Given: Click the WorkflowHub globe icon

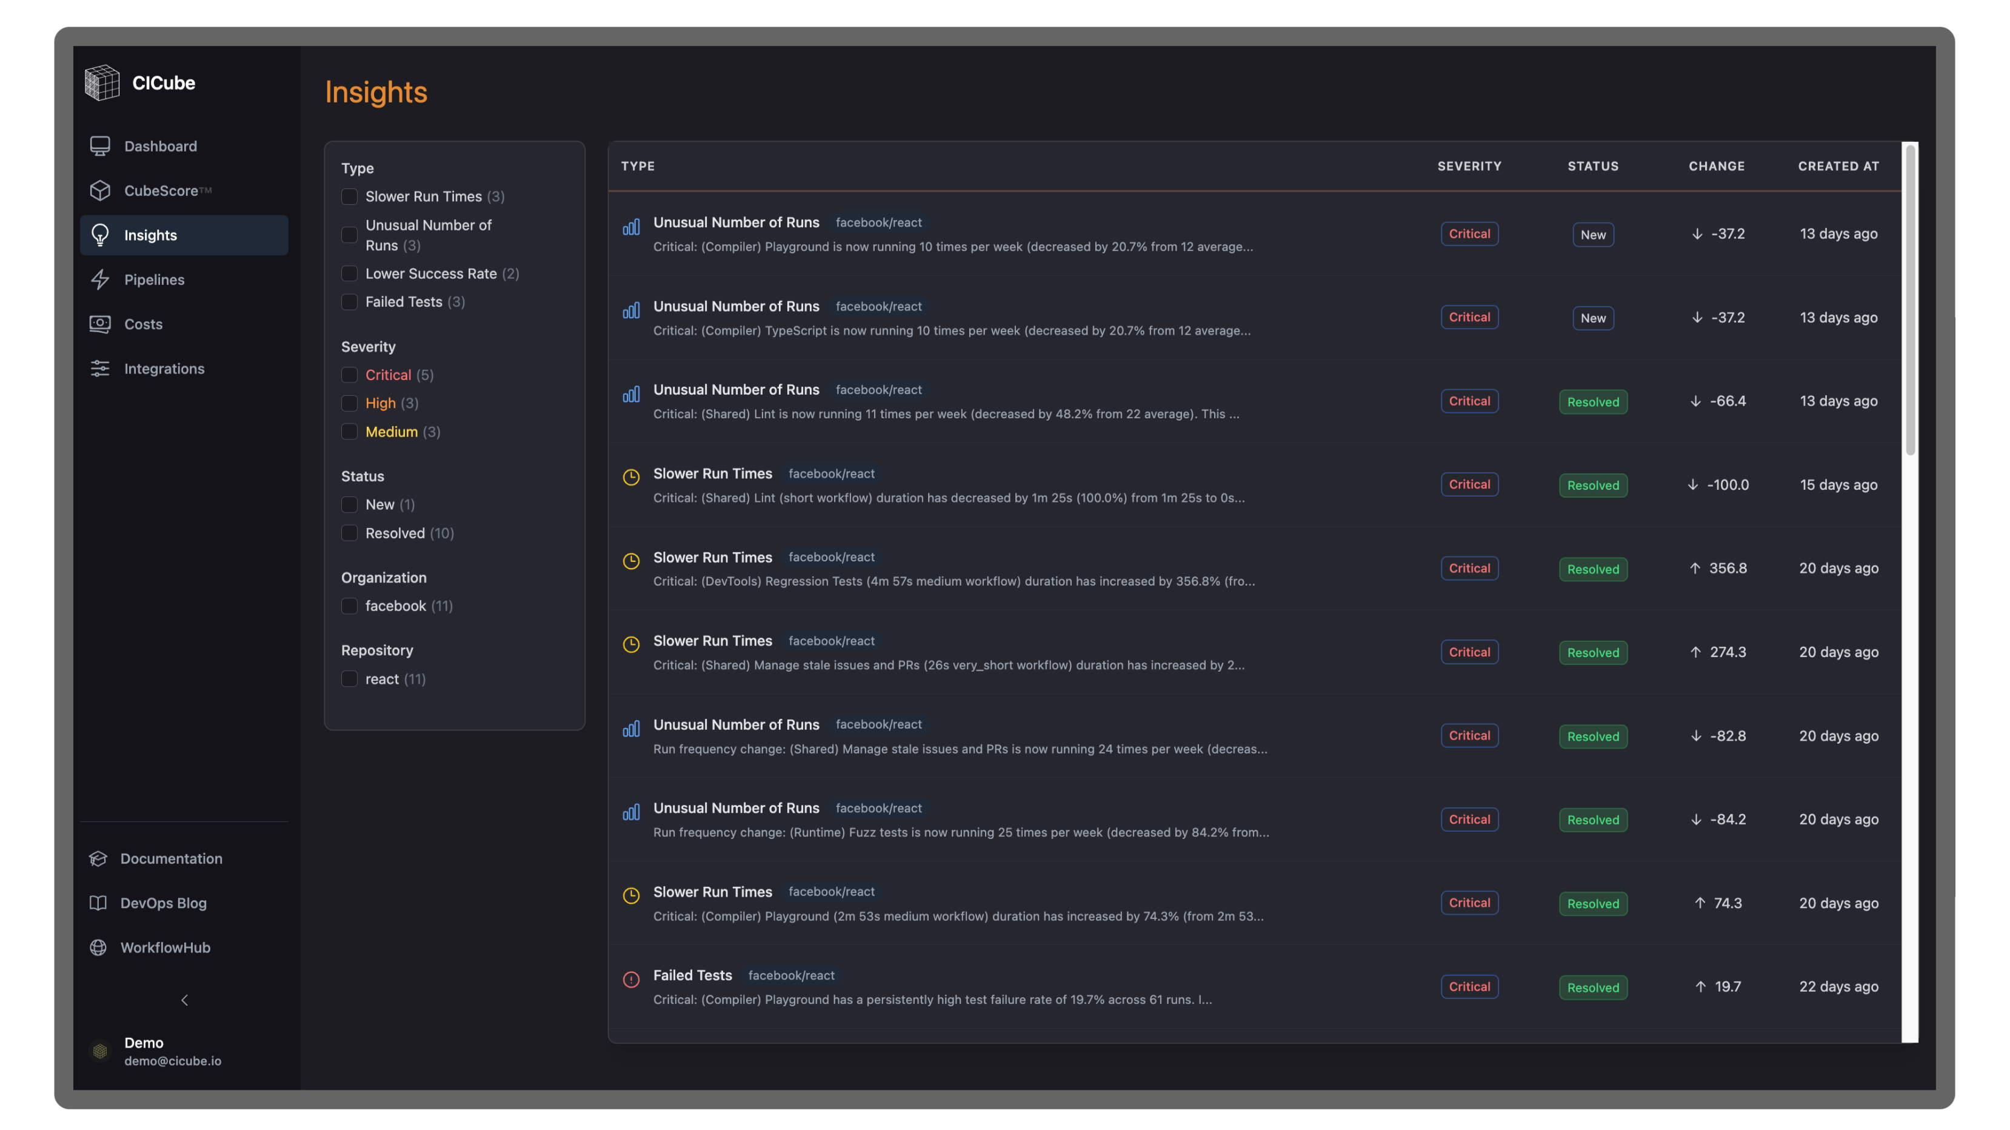Looking at the screenshot, I should point(98,948).
